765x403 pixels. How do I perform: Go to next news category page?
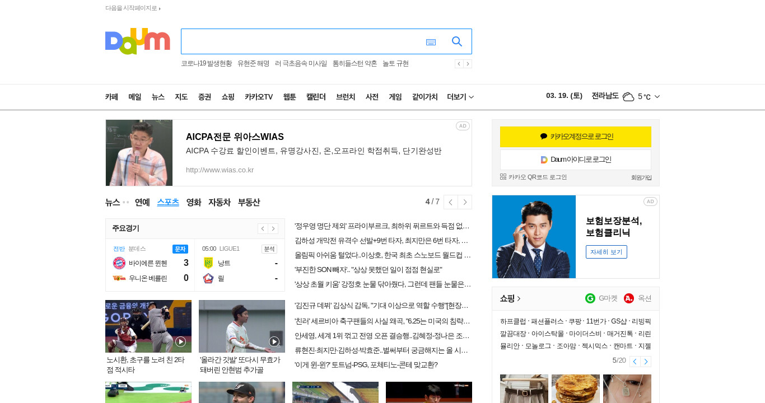[465, 202]
